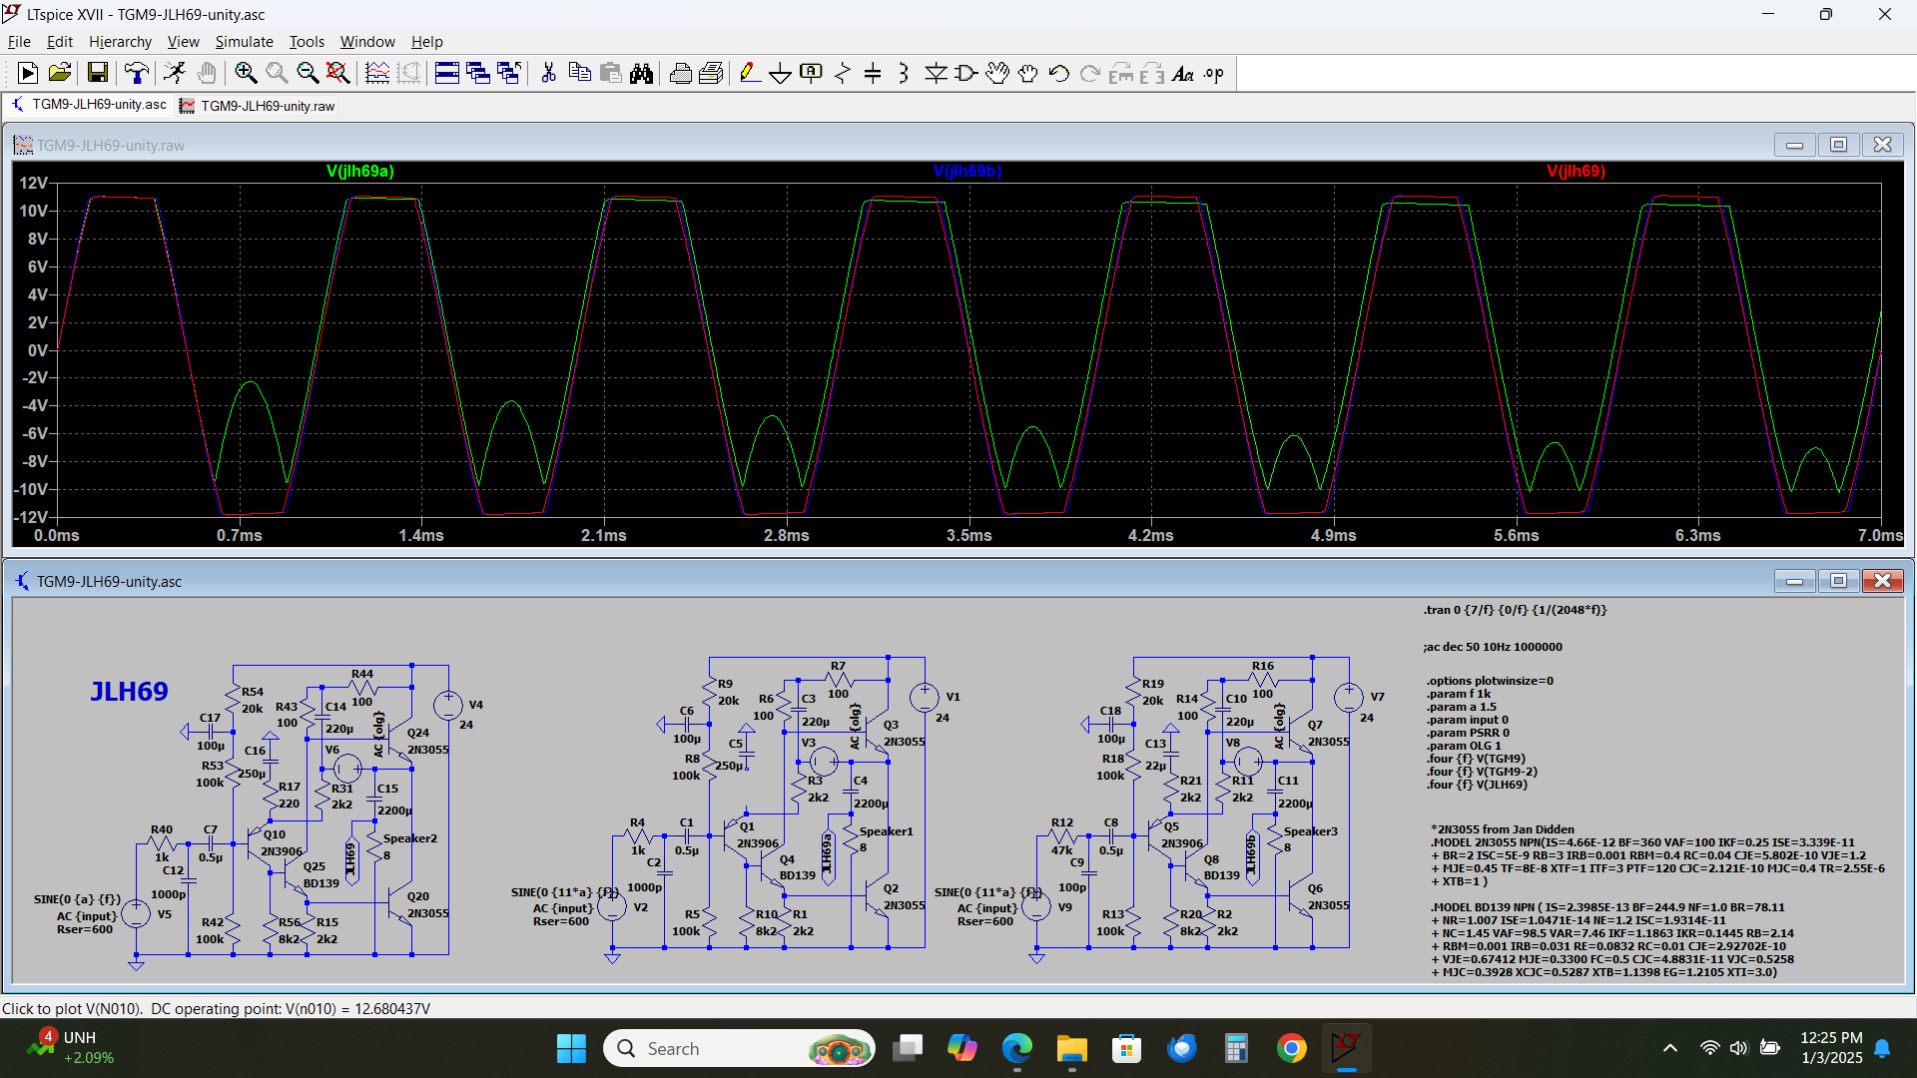Open Calculator from the taskbar
Image resolution: width=1917 pixels, height=1078 pixels.
(x=1236, y=1048)
